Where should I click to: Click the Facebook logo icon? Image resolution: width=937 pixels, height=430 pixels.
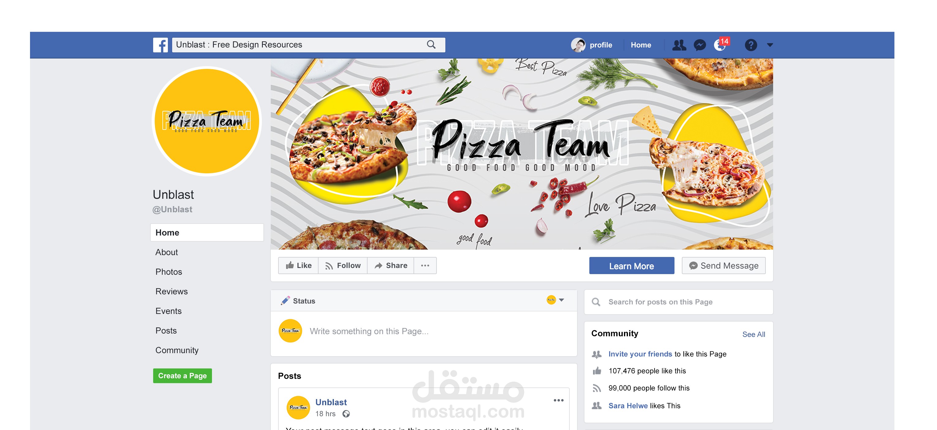(x=160, y=45)
